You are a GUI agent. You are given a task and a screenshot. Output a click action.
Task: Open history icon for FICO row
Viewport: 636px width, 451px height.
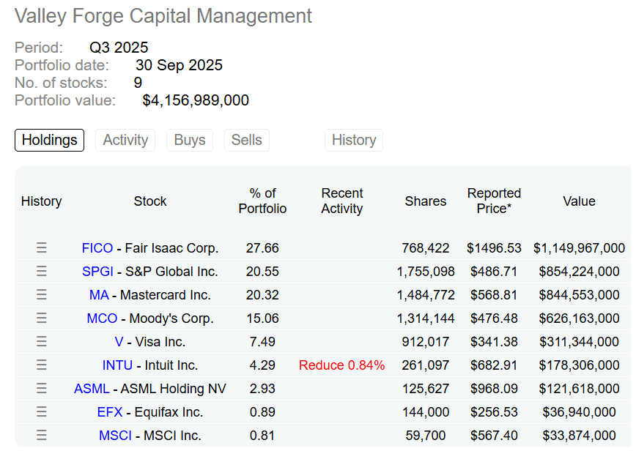tap(42, 248)
